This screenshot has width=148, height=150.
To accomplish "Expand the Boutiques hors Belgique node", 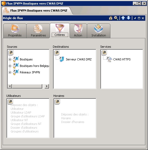I will (x=10, y=66).
